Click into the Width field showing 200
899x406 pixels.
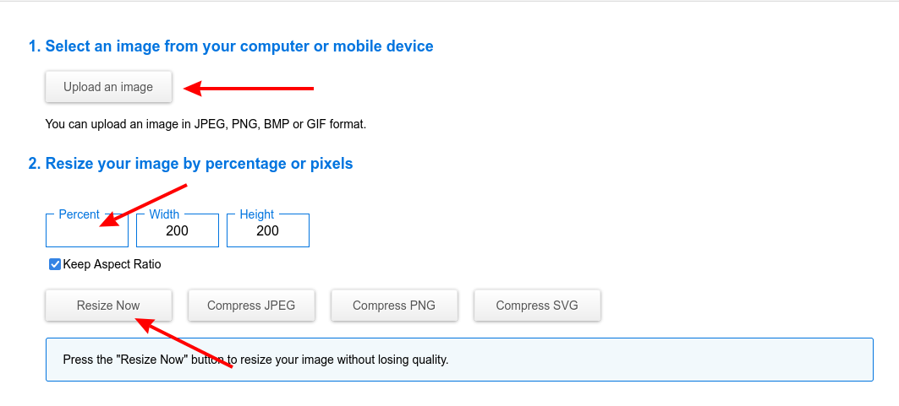click(x=178, y=231)
